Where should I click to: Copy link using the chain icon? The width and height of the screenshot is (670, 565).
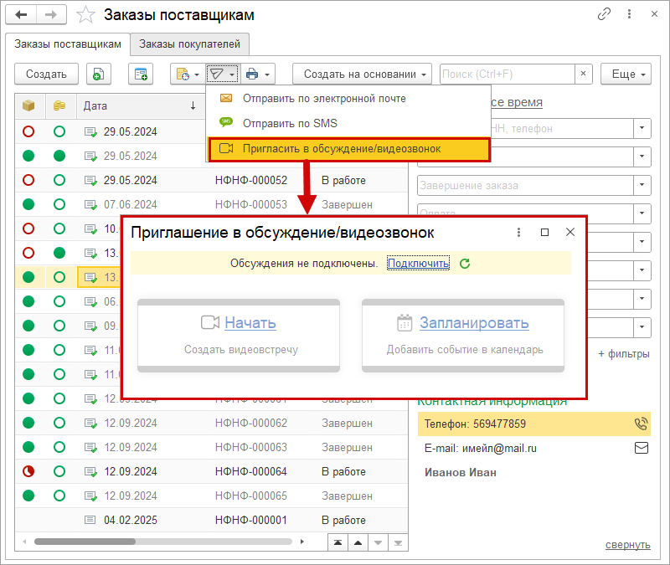point(604,14)
